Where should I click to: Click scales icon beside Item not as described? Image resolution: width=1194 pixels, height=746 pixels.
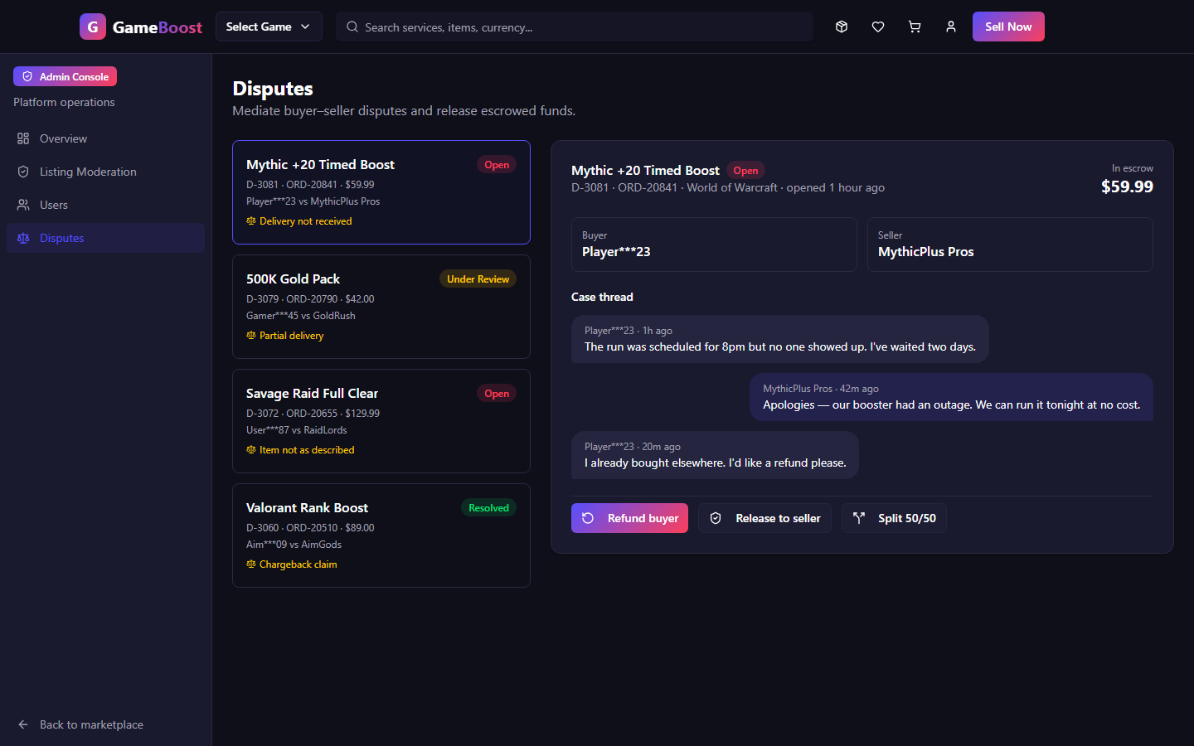(x=251, y=450)
